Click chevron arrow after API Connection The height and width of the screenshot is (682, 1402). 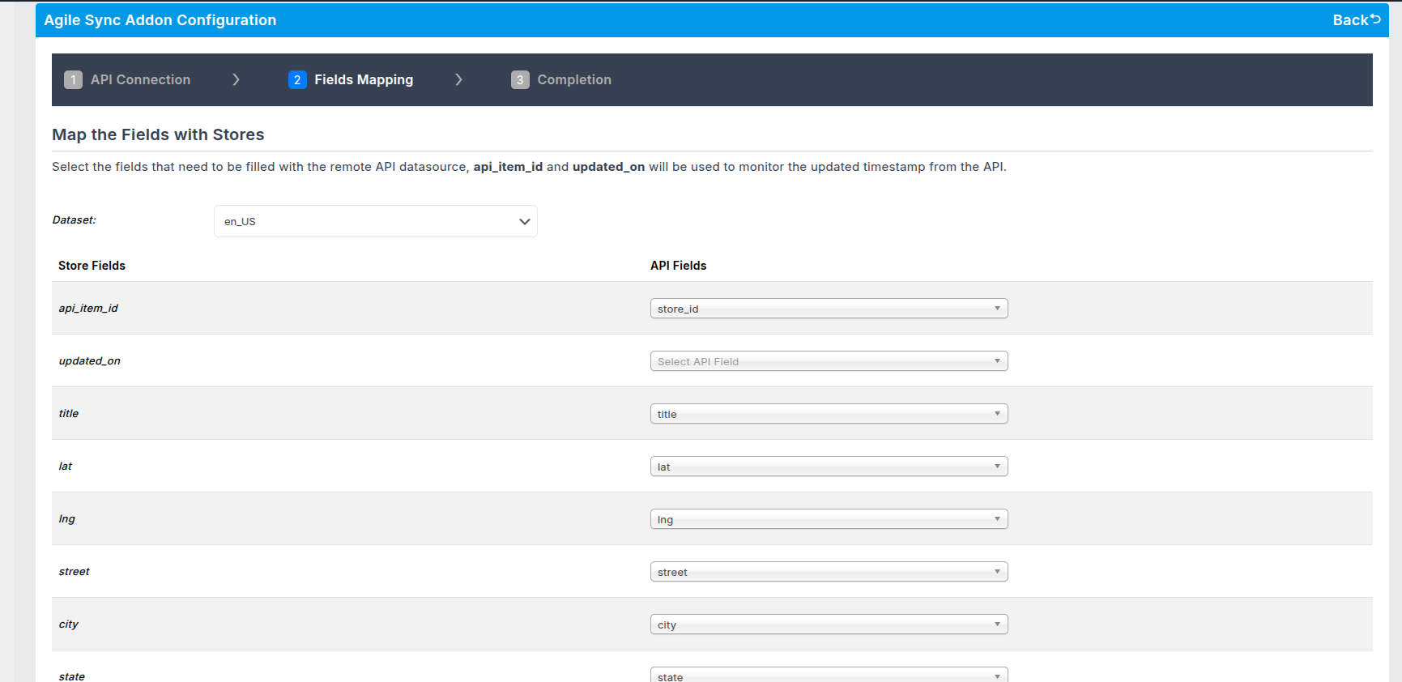click(237, 79)
